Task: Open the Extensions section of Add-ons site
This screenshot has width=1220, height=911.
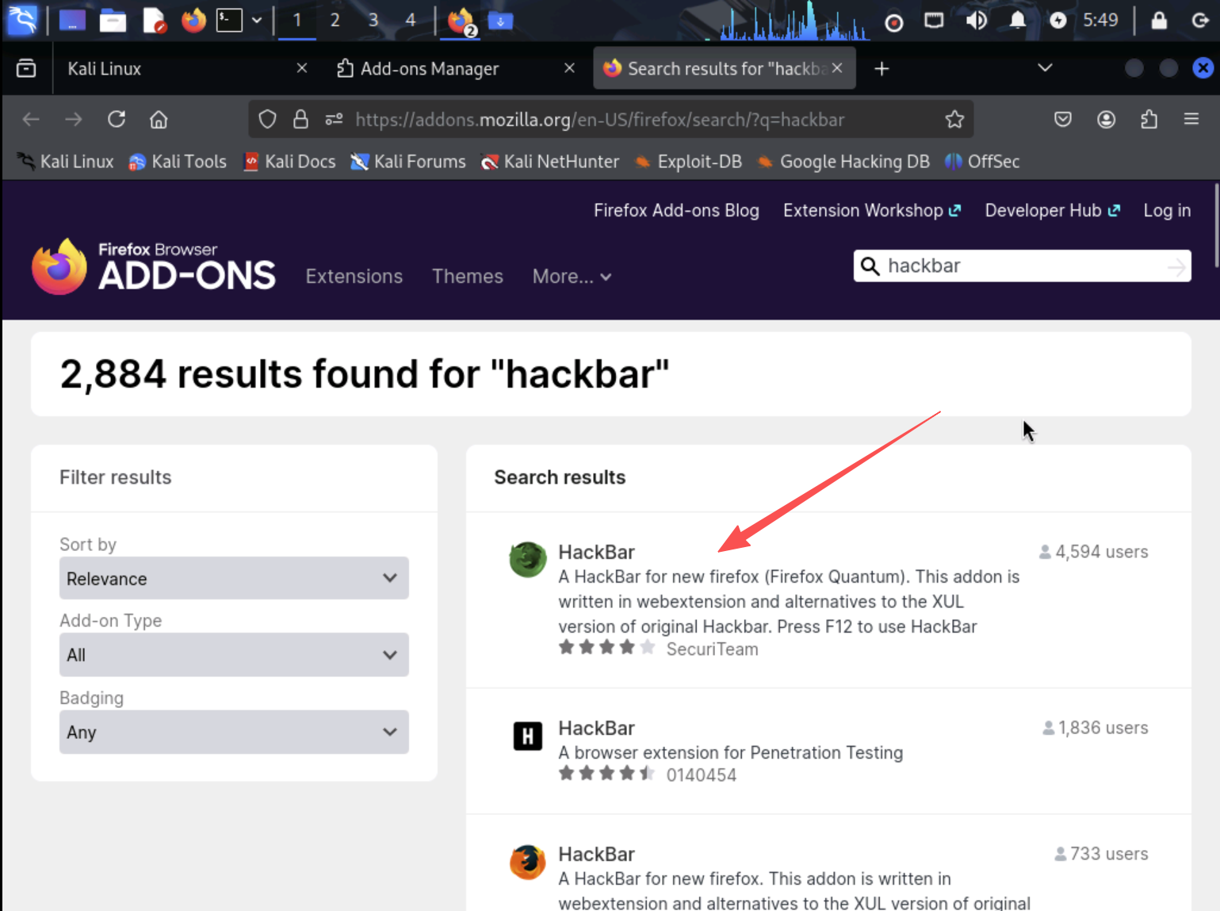Action: (x=354, y=277)
